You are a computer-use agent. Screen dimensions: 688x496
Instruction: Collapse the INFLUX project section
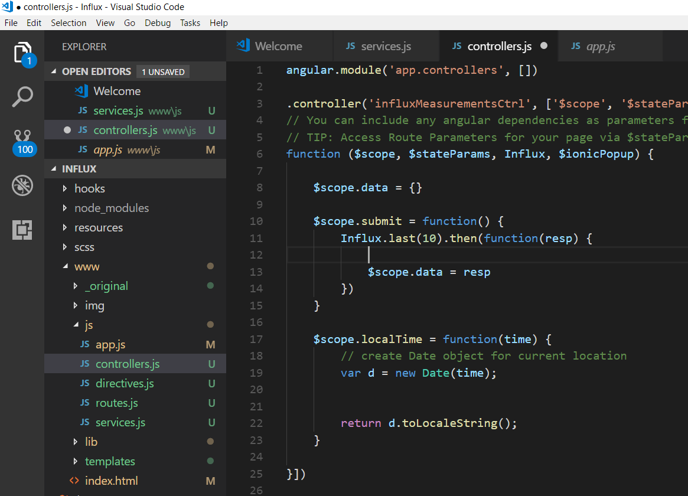[54, 169]
